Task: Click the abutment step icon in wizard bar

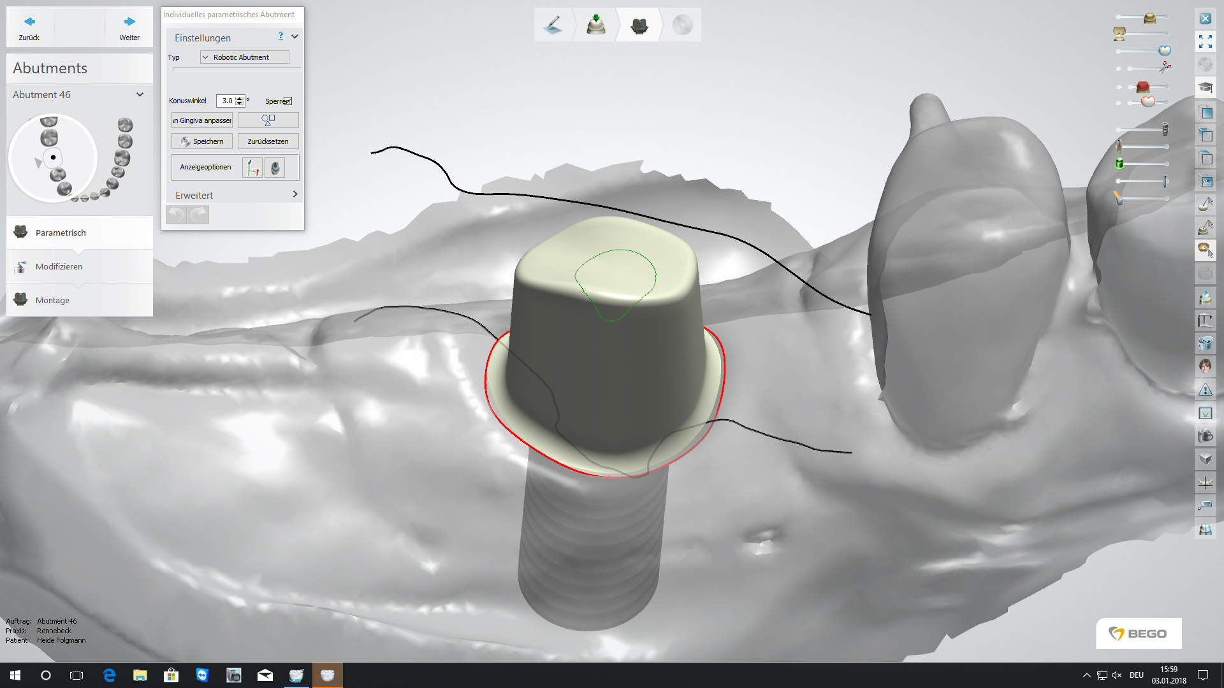Action: (639, 25)
